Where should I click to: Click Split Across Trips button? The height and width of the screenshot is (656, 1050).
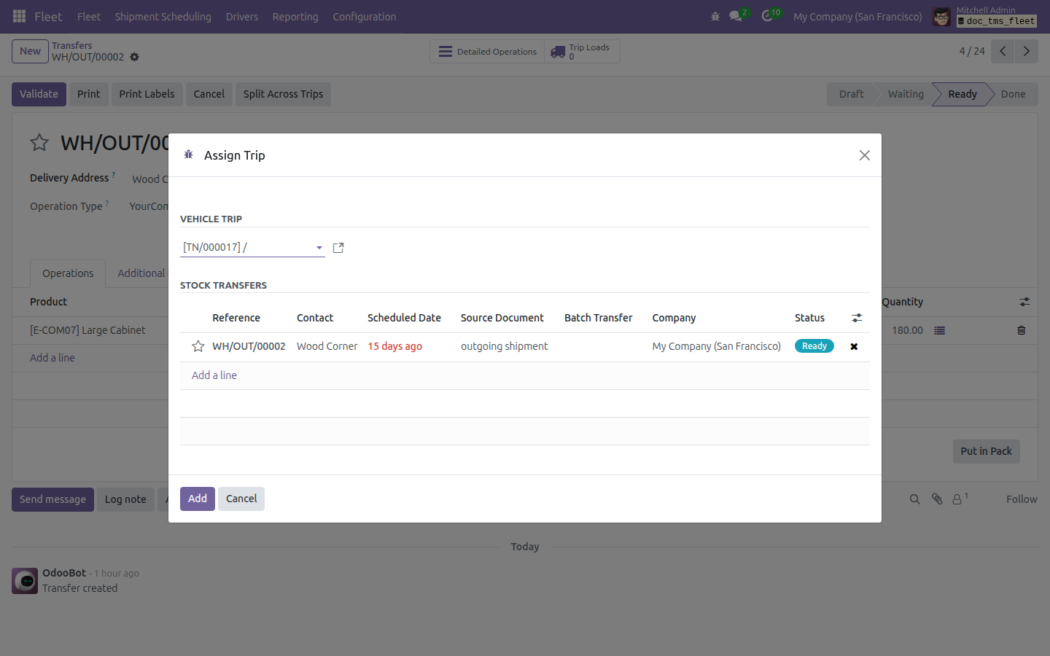[x=283, y=94]
